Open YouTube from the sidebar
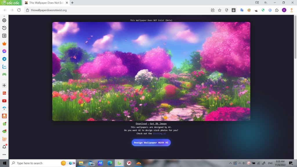This screenshot has width=297, height=167. coord(4,101)
